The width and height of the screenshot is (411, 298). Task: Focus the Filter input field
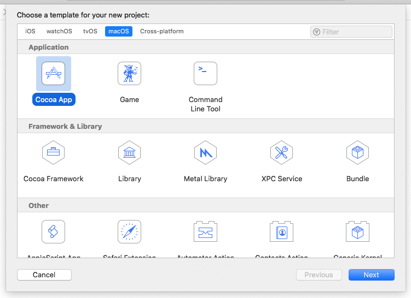click(351, 32)
